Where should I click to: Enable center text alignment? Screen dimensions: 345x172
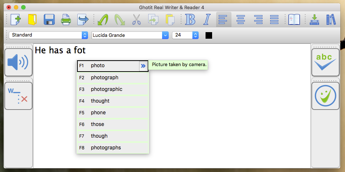[x=241, y=19]
